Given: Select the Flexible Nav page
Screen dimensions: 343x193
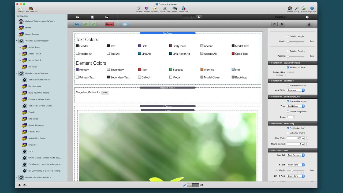Looking at the screenshot, I should [x=34, y=132].
